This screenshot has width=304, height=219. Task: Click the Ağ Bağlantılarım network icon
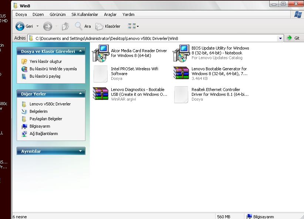[24, 134]
